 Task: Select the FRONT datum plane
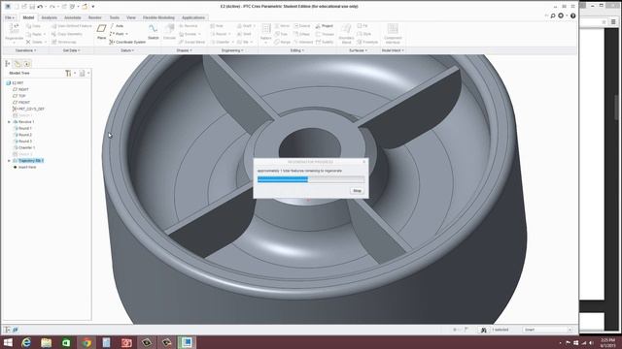[x=21, y=103]
